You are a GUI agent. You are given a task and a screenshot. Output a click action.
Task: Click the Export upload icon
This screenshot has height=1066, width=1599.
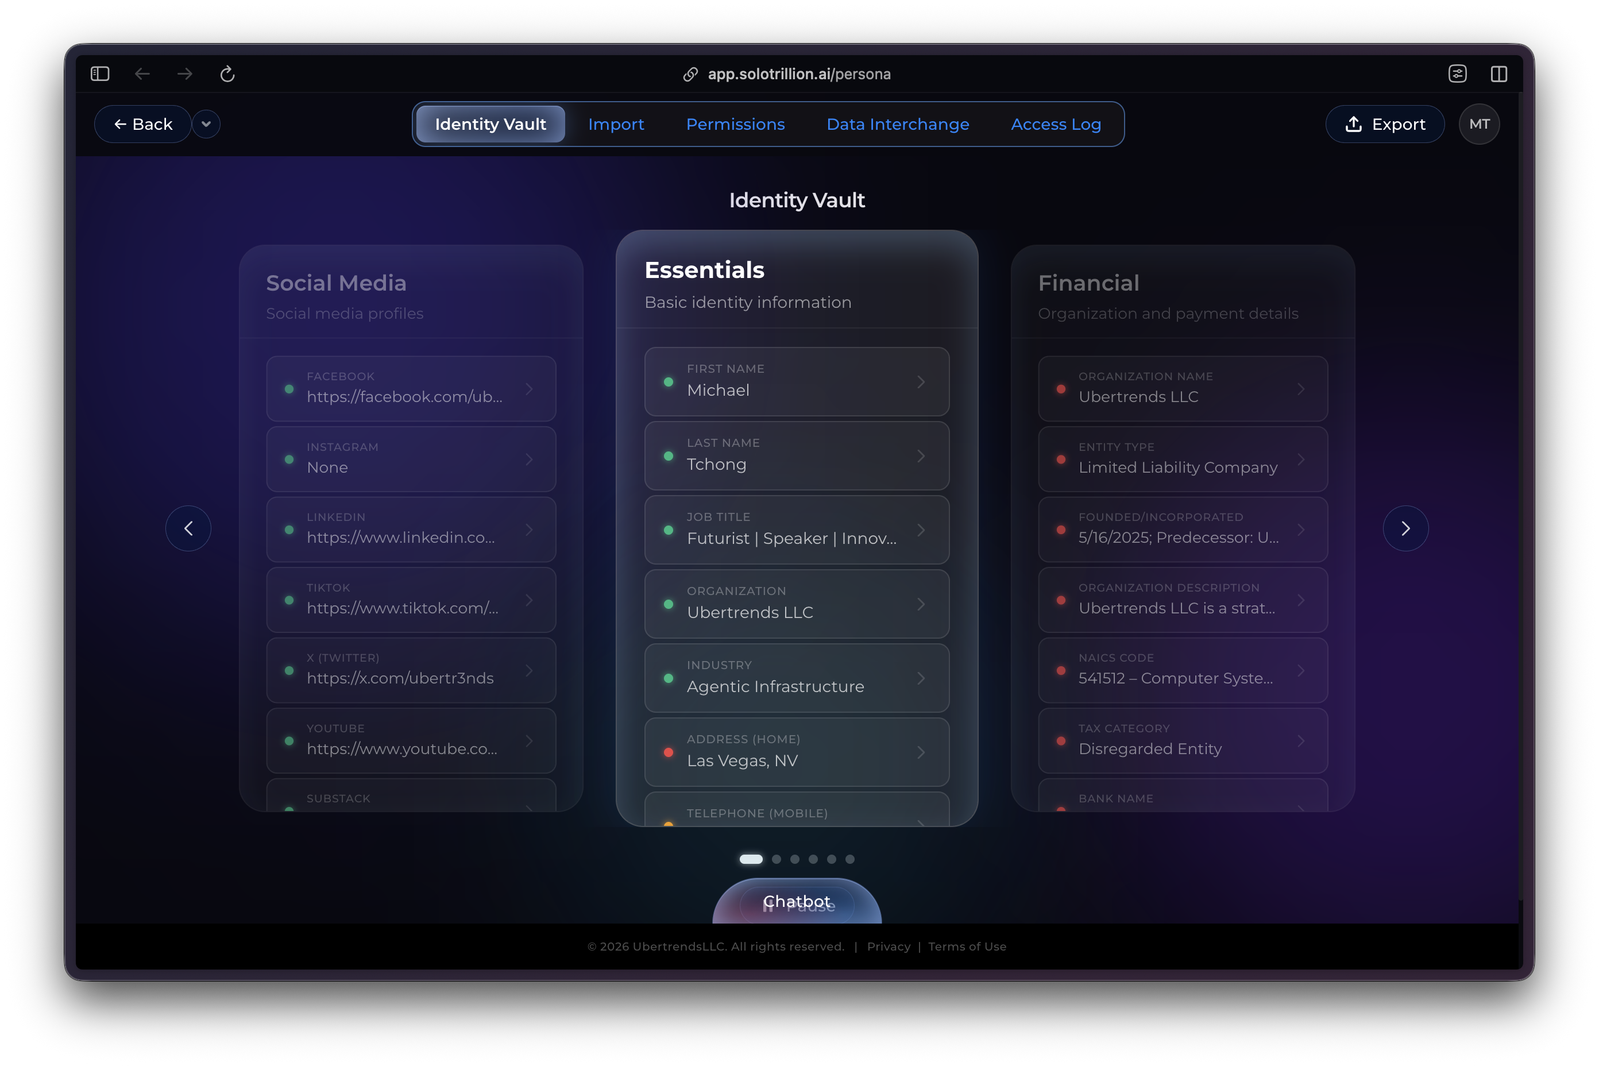[x=1354, y=123]
